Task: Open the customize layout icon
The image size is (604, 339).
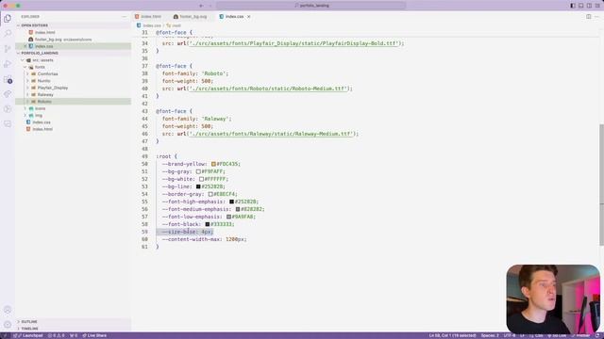Action: [597, 6]
